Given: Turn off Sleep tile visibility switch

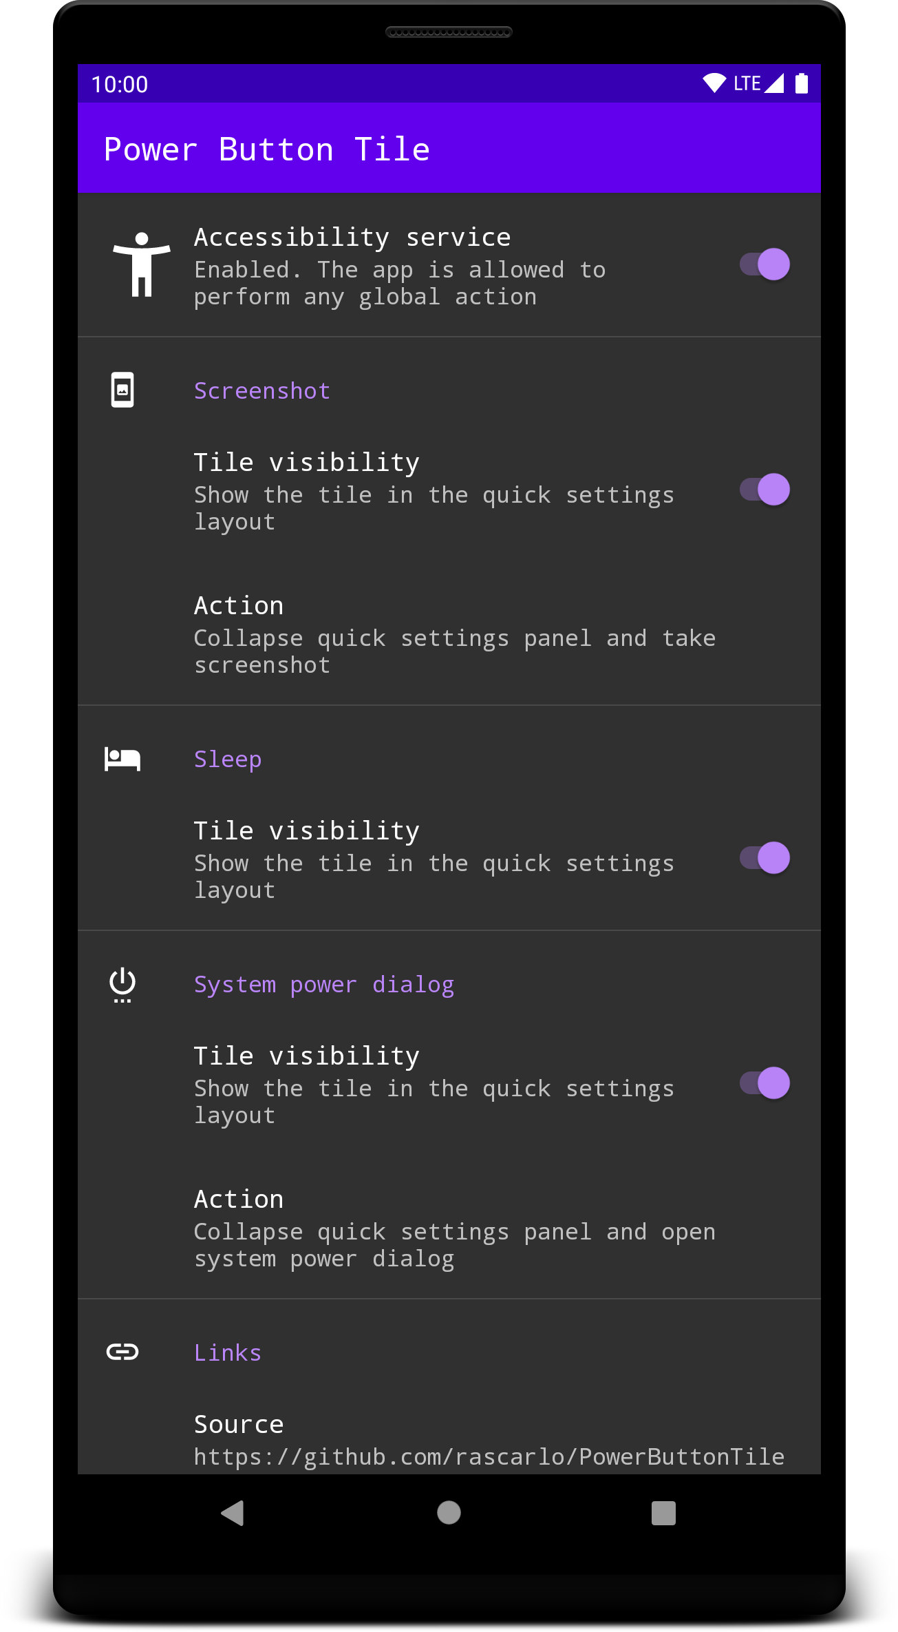Looking at the screenshot, I should coord(765,858).
